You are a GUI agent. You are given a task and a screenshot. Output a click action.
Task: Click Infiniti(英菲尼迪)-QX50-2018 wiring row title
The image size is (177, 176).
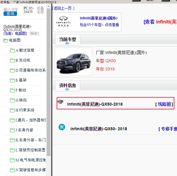[95, 104]
